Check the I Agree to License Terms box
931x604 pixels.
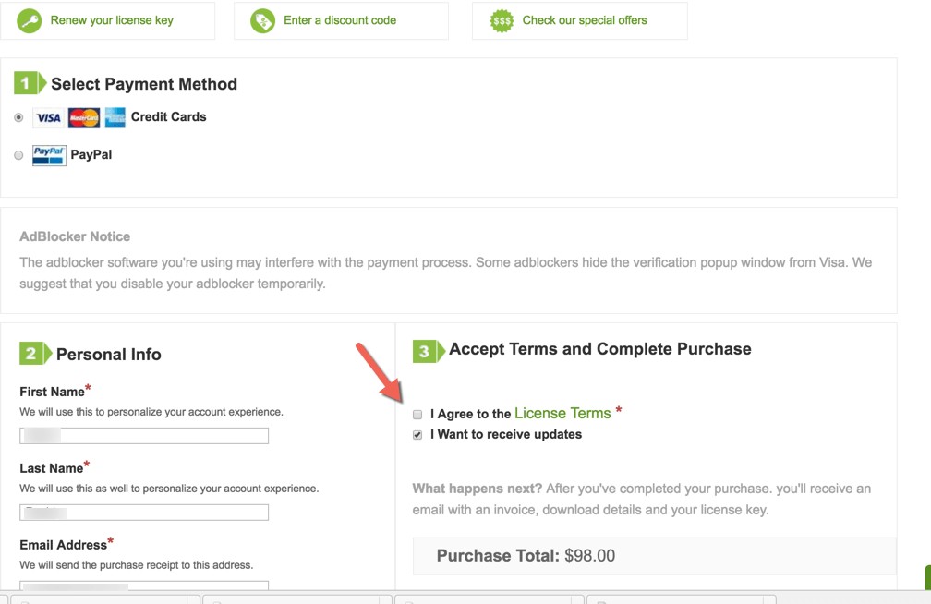click(x=417, y=415)
